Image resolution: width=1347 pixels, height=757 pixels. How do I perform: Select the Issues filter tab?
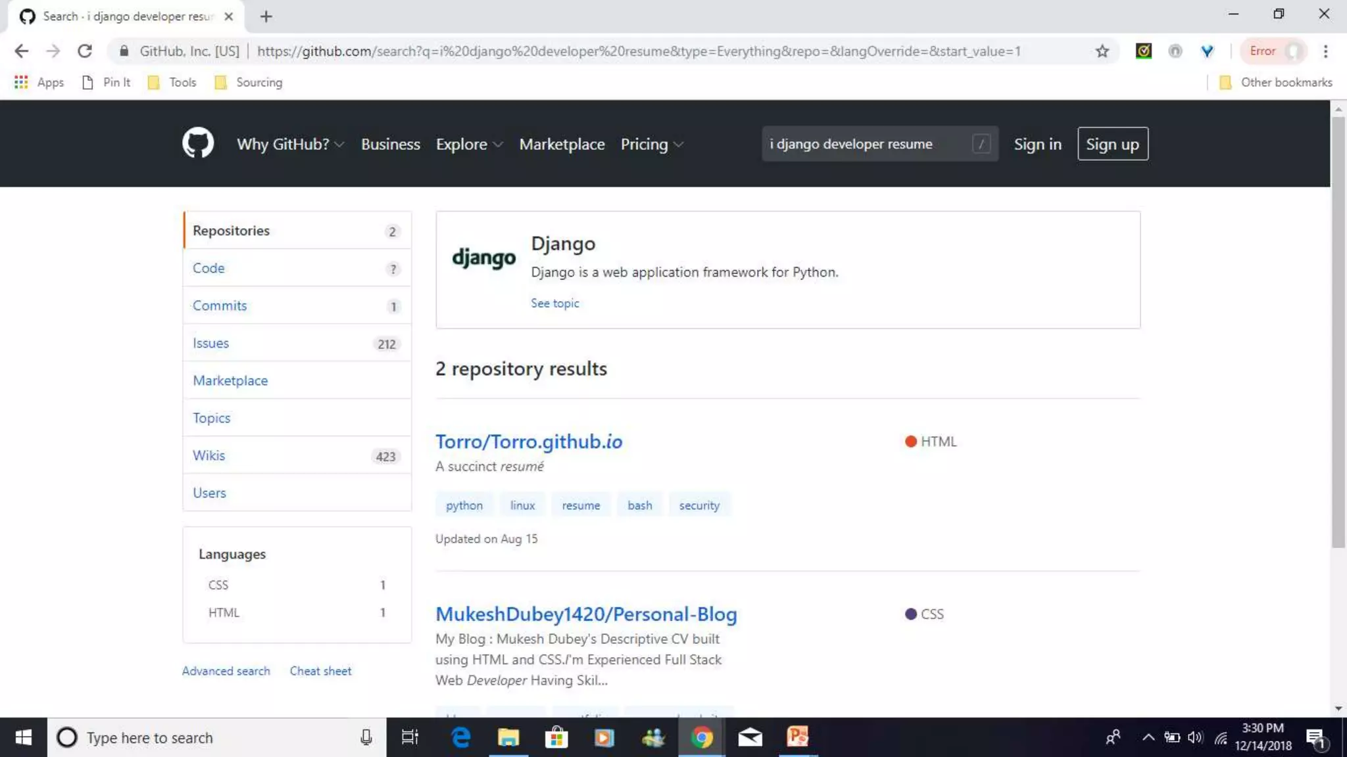(x=211, y=343)
